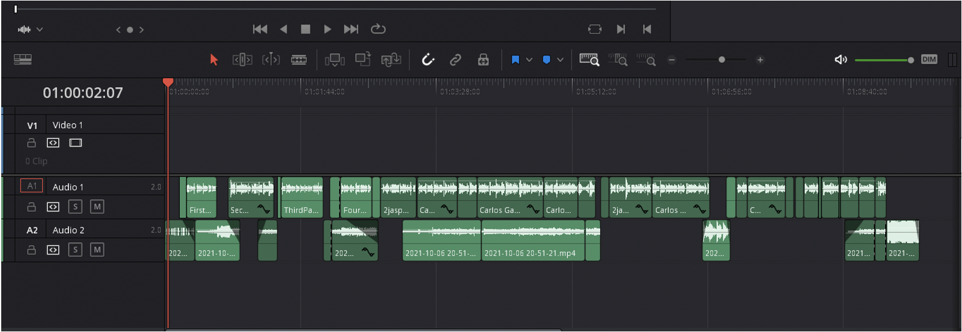The image size is (962, 332).
Task: Solo the Audio 2 track
Action: pos(75,250)
